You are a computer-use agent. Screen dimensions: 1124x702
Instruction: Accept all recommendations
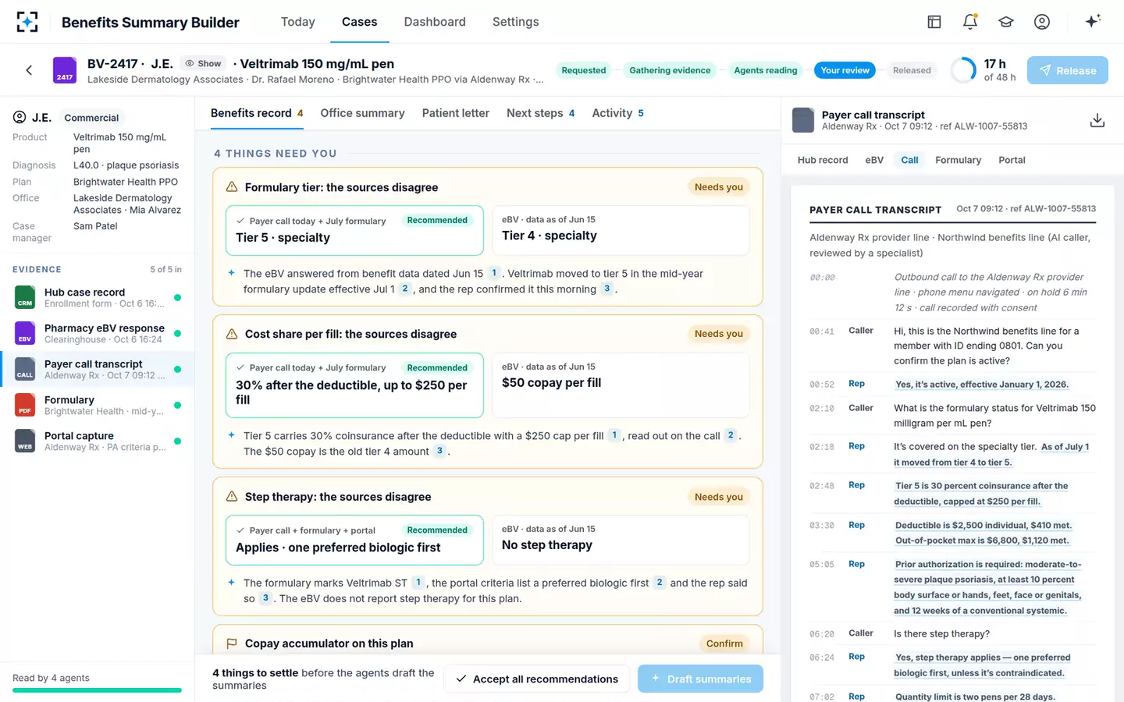tap(537, 679)
